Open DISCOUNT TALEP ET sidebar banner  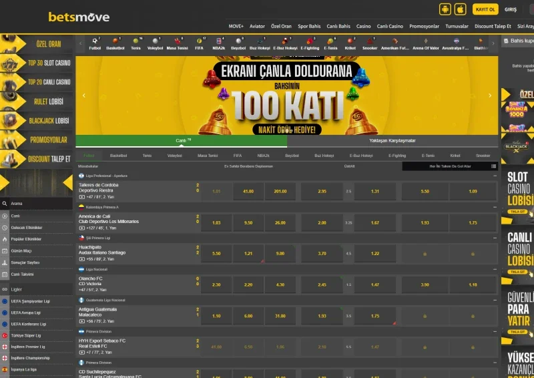pyautogui.click(x=37, y=159)
